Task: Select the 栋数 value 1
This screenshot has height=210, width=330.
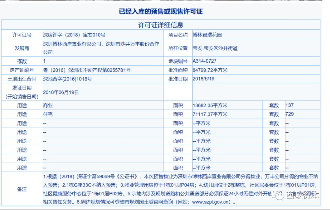Action: click(x=44, y=61)
